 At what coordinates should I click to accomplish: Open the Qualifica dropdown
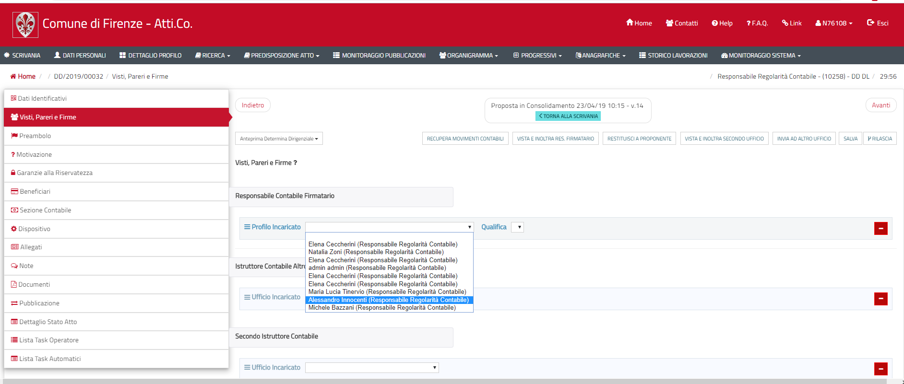click(517, 227)
